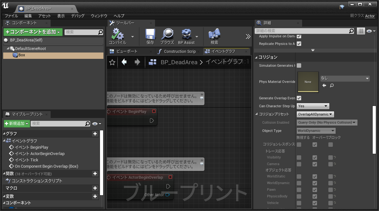
Task: Expand advanced physics options arrow
Action: 313,50
